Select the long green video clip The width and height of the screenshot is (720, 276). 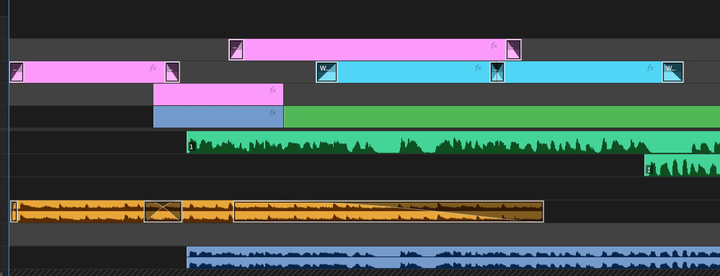tap(502, 117)
